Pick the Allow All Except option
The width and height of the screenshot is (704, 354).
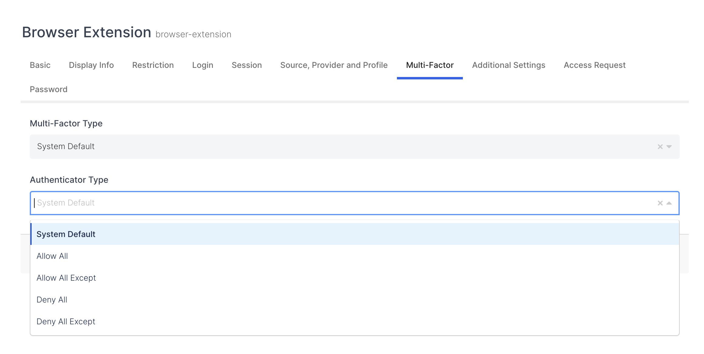point(66,278)
